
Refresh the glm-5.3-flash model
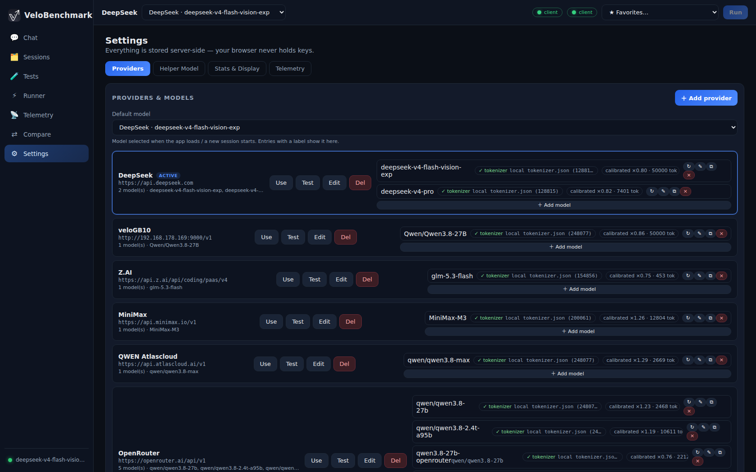coord(688,276)
